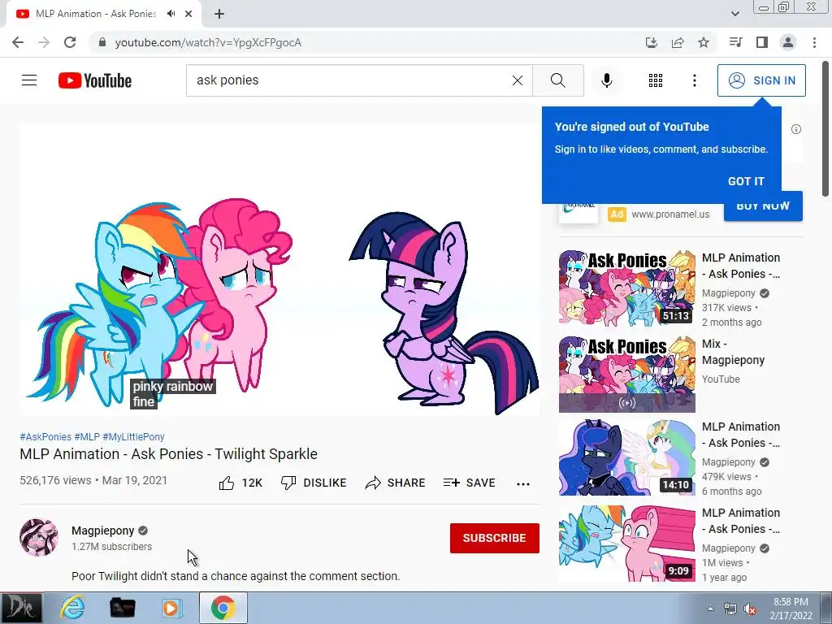Search with voice microphone icon

607,80
